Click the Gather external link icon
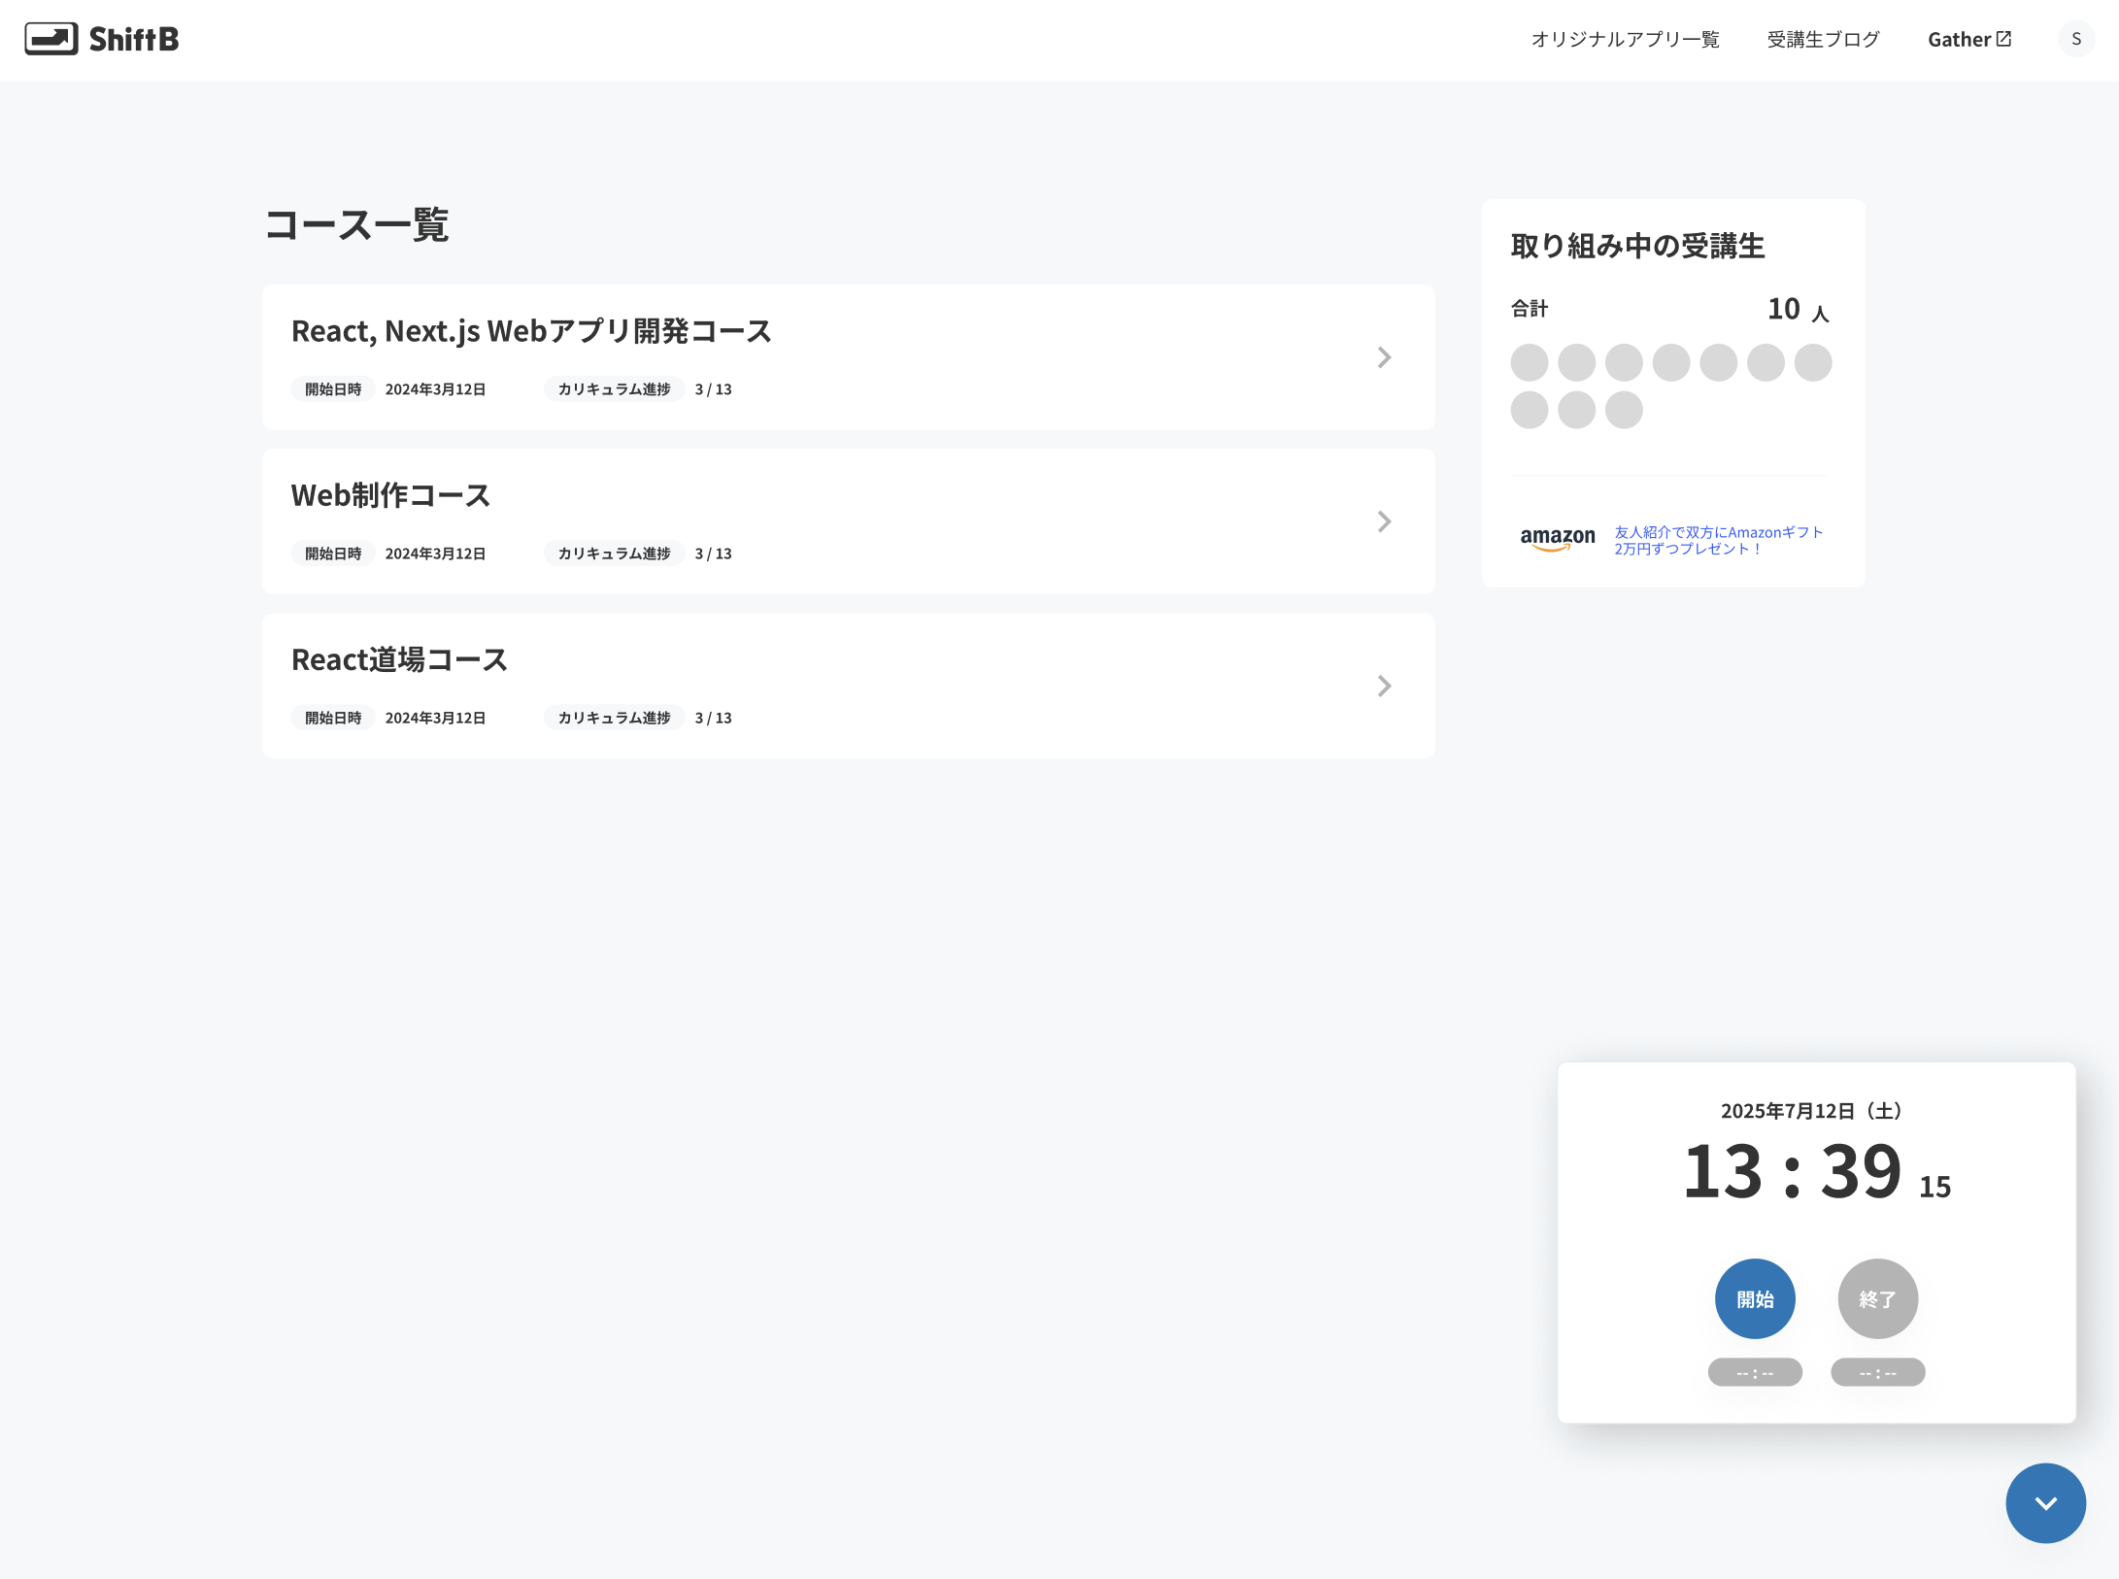This screenshot has width=2119, height=1579. [2005, 37]
